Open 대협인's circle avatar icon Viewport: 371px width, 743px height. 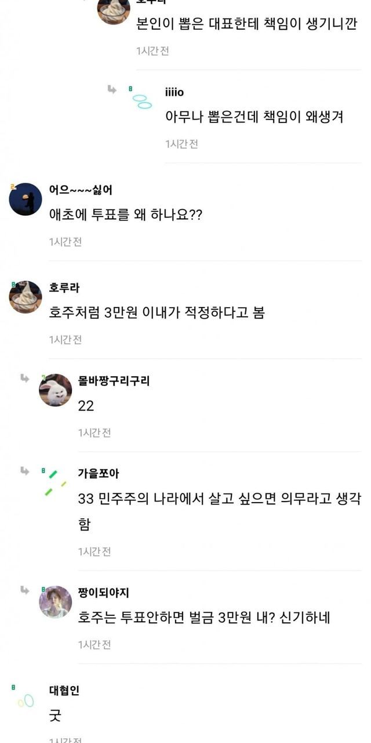coord(26,701)
